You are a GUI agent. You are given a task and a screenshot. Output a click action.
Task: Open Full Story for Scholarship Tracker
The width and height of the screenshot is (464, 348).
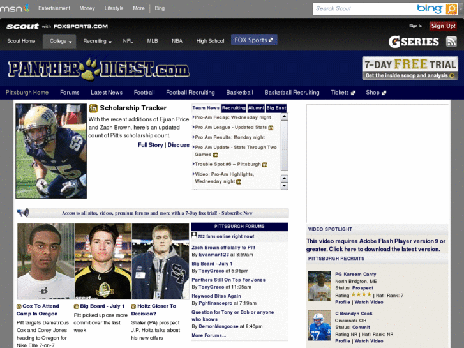click(151, 145)
